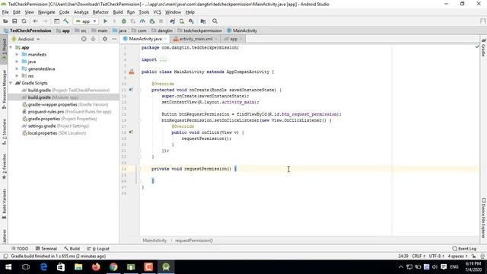Click the Attach Debugger to process icon
This screenshot has width=487, height=274.
coord(152,21)
